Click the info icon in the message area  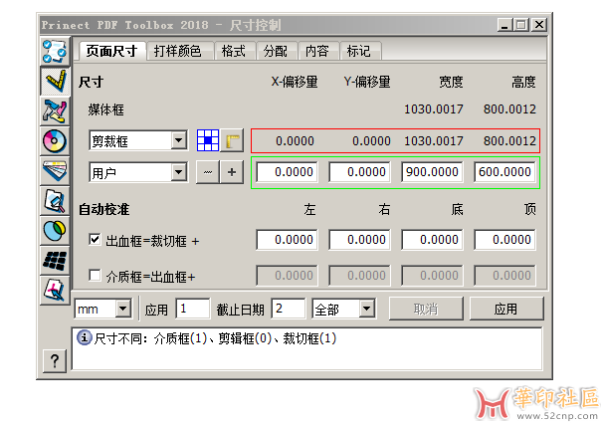pyautogui.click(x=84, y=338)
